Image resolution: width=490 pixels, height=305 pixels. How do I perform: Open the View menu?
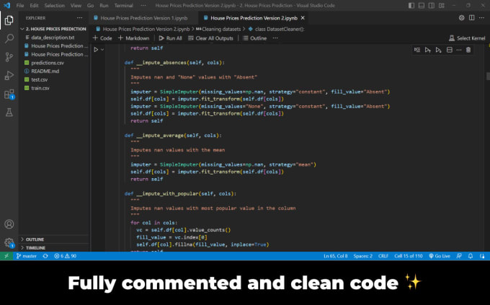point(76,5)
